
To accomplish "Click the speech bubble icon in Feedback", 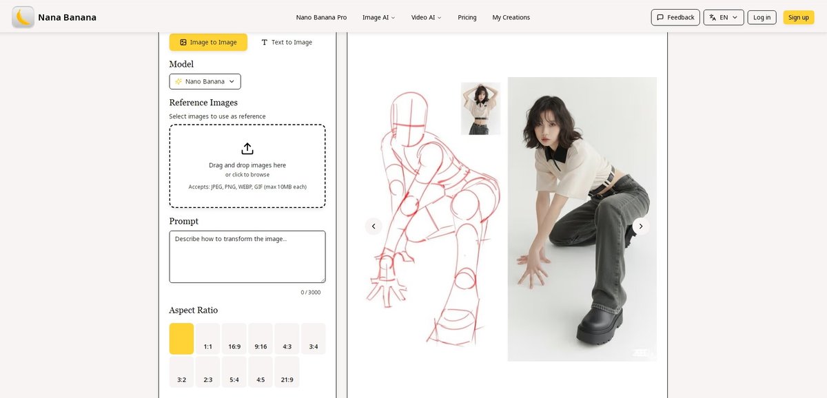I will click(x=660, y=17).
